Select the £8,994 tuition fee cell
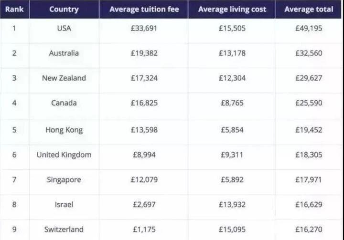 tap(144, 155)
